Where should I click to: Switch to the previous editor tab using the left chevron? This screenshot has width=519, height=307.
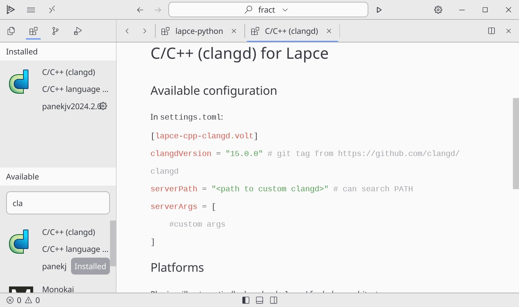pyautogui.click(x=127, y=31)
